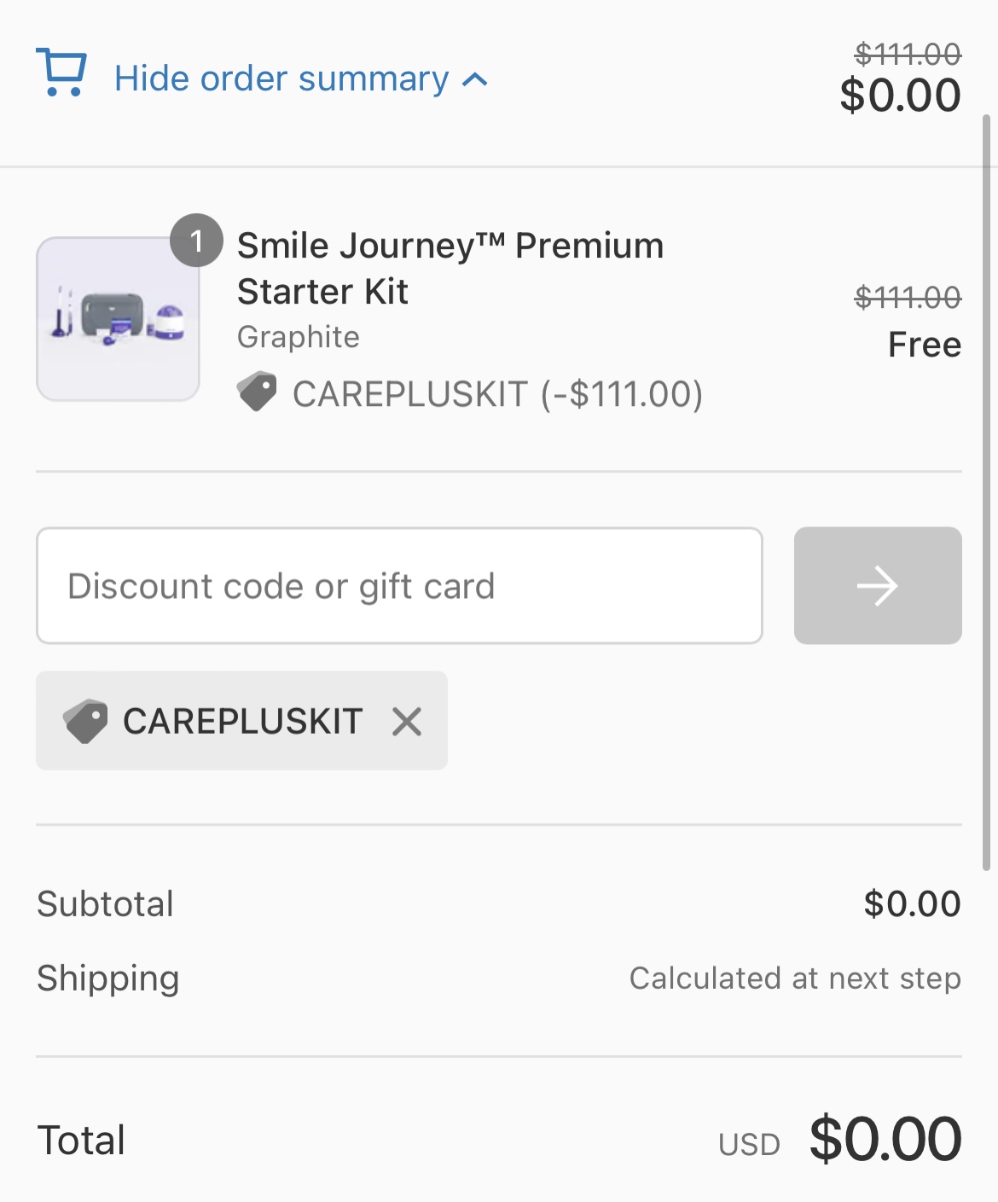Click the strikethrough price tag $111.00
Image resolution: width=998 pixels, height=1202 pixels.
point(908,55)
